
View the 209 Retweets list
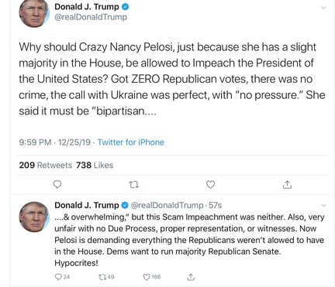point(46,165)
